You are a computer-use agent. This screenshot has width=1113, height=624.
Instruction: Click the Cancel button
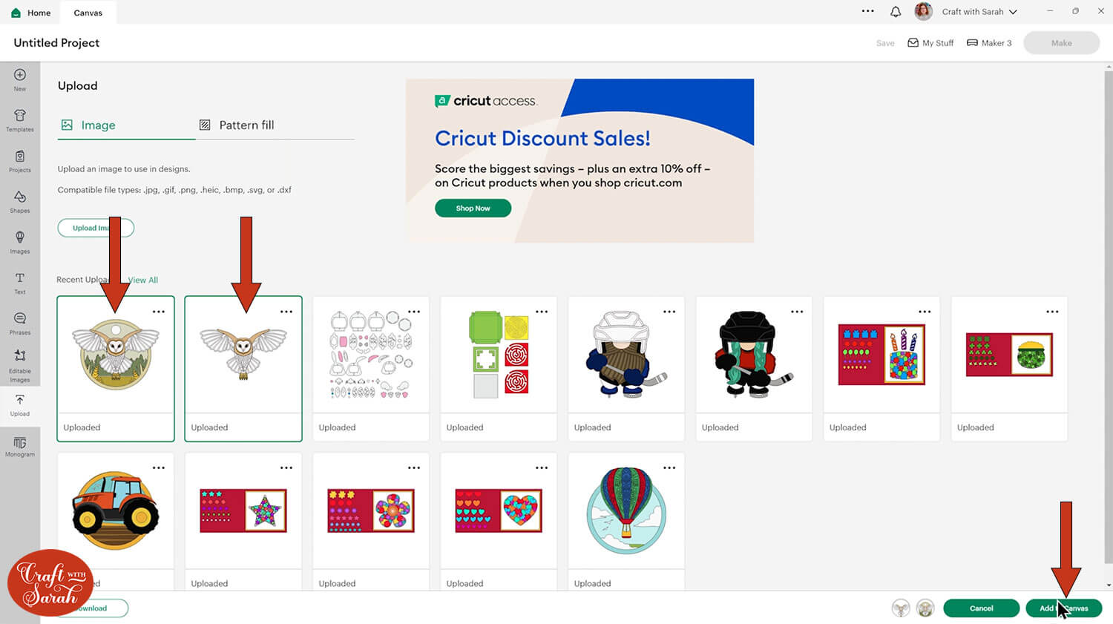pos(981,608)
